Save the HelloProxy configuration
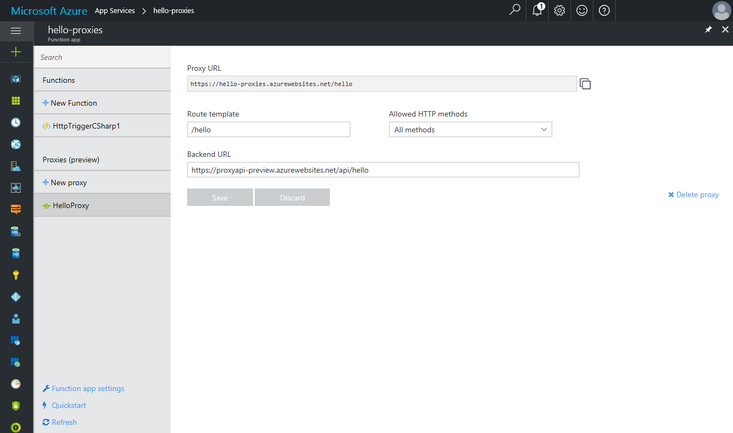Screen dimensions: 733x433 (x=220, y=197)
